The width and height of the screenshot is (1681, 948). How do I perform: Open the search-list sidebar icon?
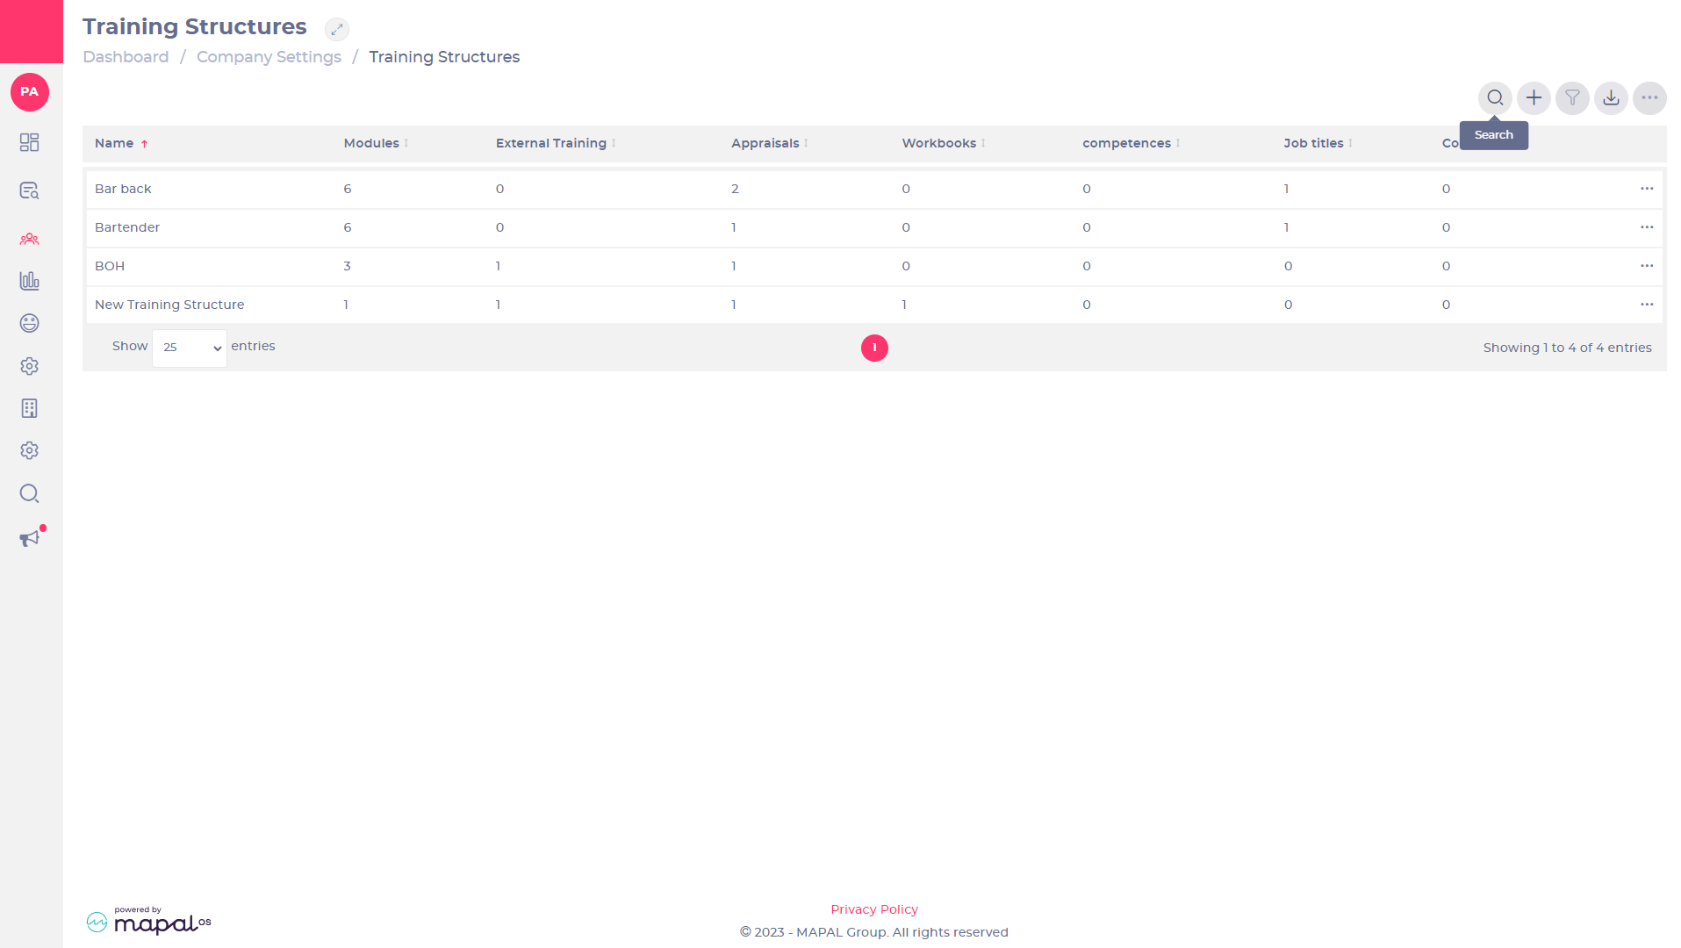coord(30,190)
